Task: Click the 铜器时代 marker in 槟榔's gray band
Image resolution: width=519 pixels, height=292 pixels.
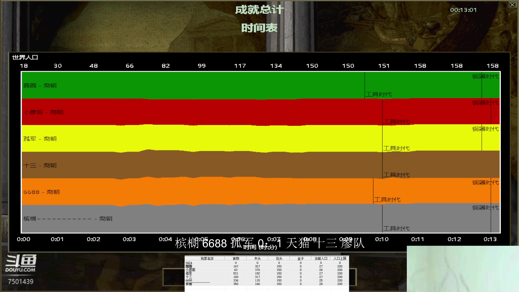Action: click(x=485, y=208)
